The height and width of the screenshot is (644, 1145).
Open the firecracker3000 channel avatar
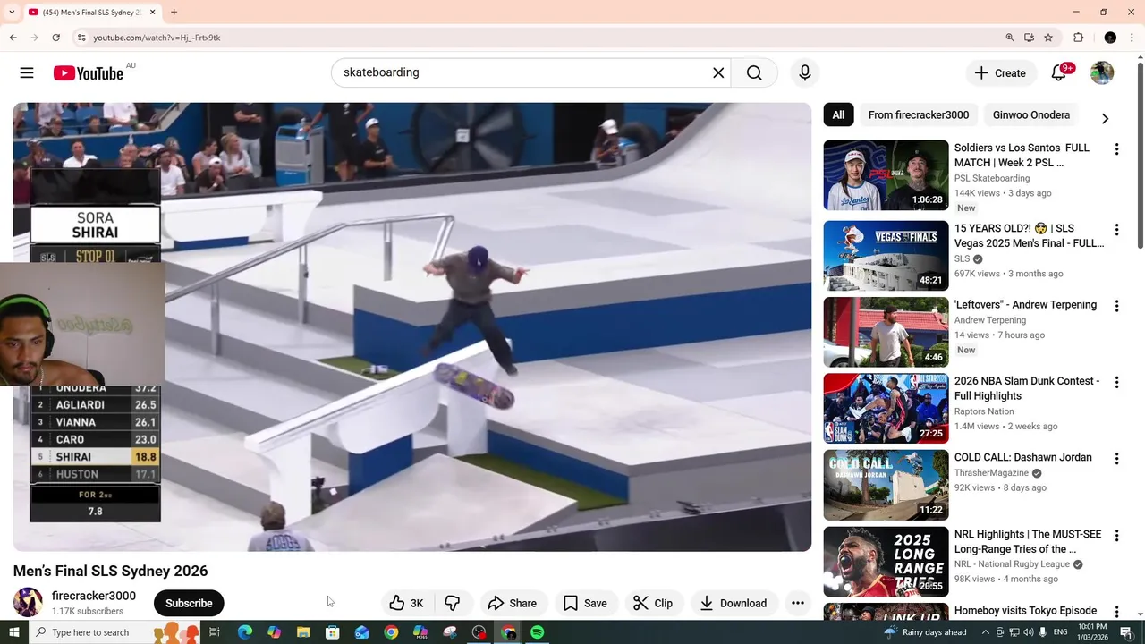[28, 602]
